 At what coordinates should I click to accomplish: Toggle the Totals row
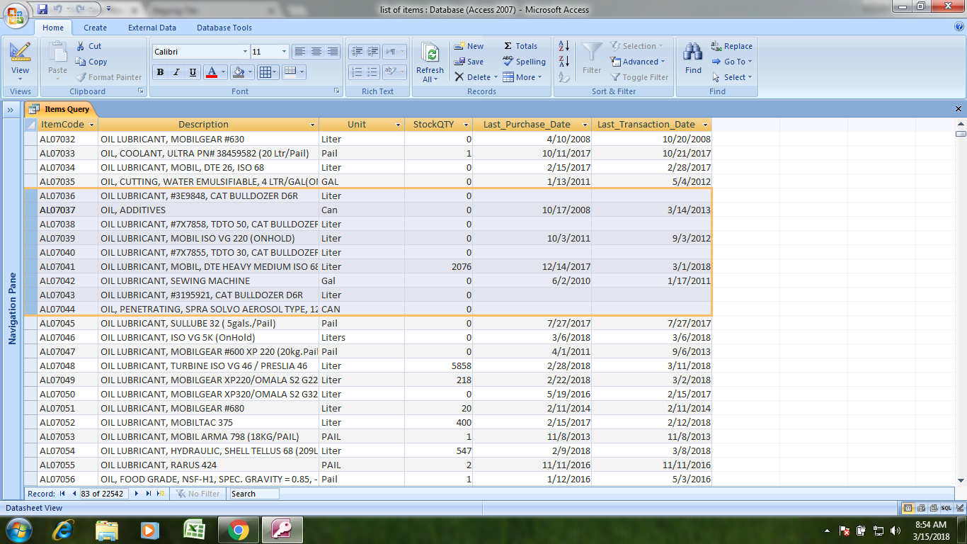520,46
